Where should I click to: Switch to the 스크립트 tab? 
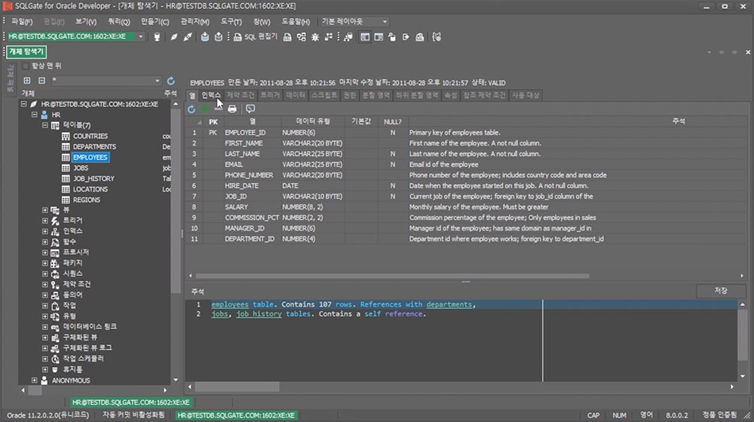click(x=324, y=95)
